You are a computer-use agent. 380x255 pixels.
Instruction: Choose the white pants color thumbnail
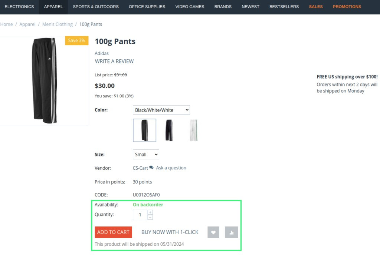pos(193,130)
